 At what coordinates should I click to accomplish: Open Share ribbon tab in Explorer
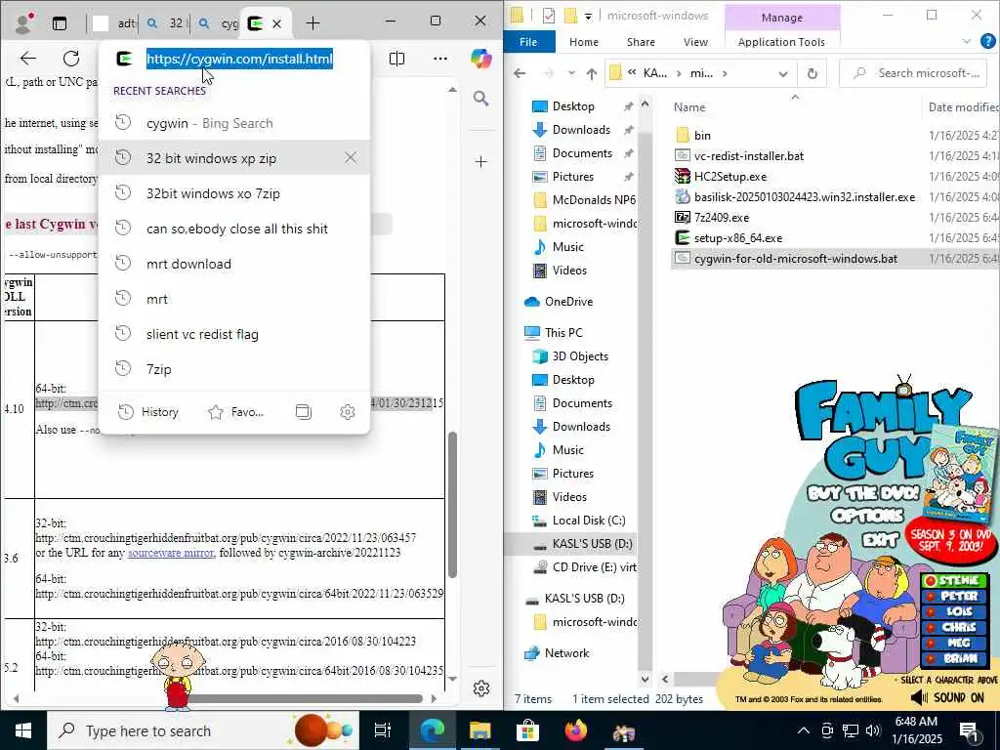point(641,42)
